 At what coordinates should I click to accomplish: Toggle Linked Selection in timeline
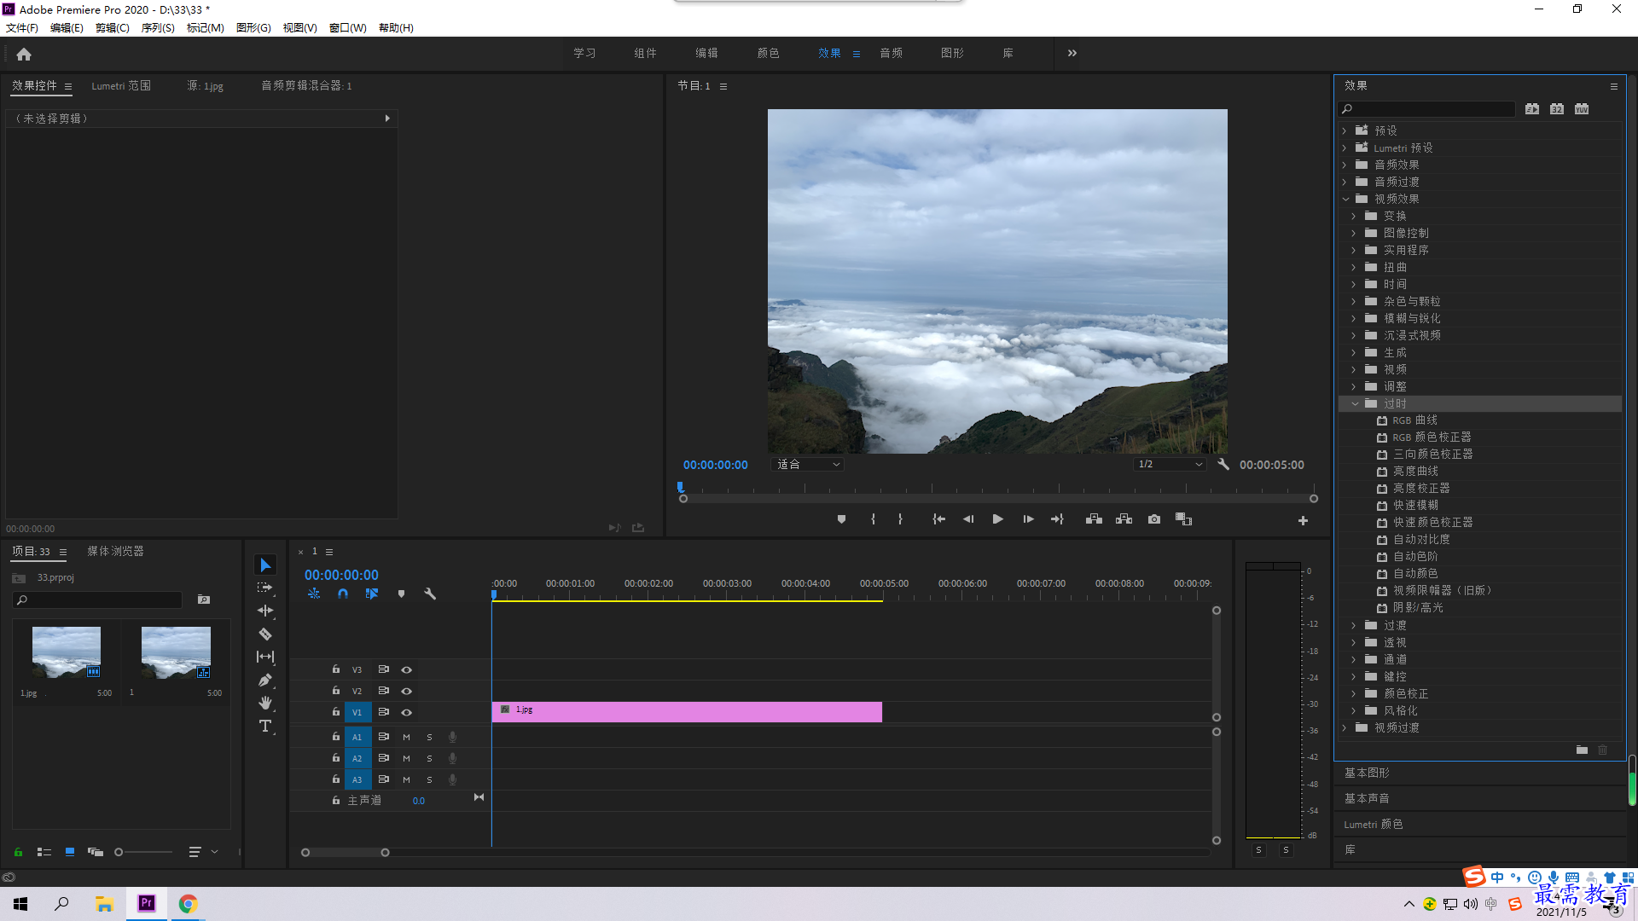click(x=372, y=594)
